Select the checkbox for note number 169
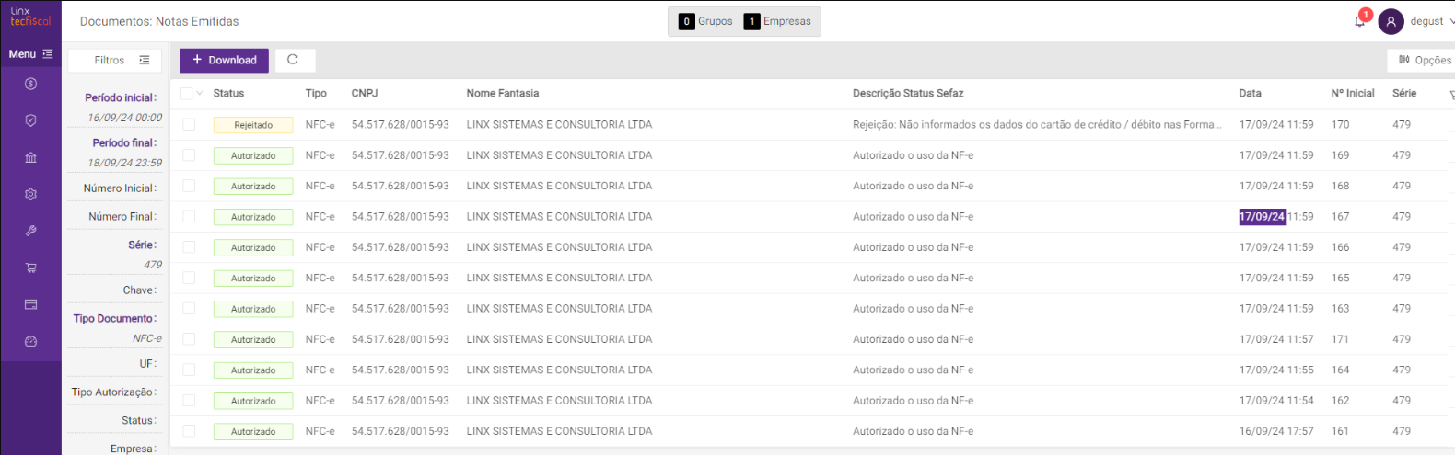This screenshot has height=455, width=1455. coord(189,155)
